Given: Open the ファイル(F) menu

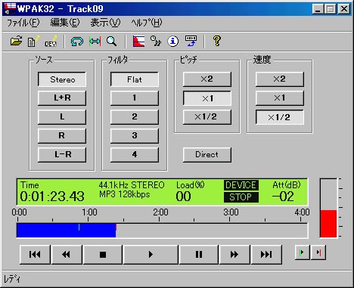Looking at the screenshot, I should click(23, 23).
